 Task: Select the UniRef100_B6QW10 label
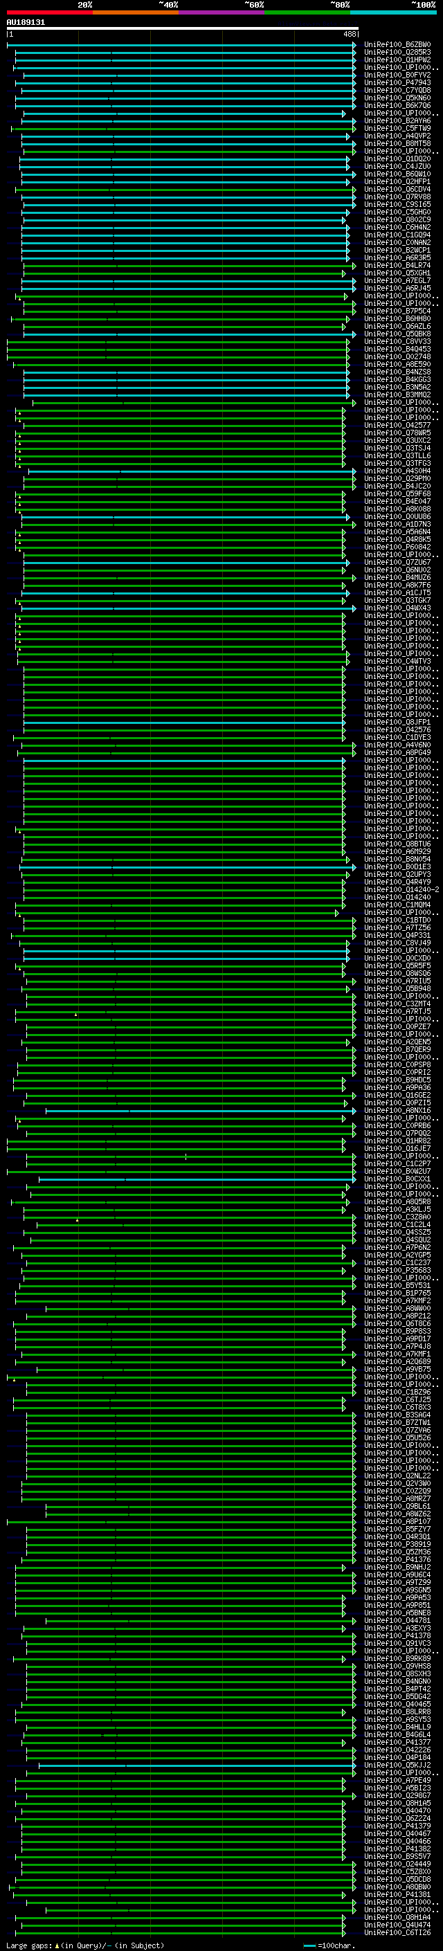[x=397, y=174]
